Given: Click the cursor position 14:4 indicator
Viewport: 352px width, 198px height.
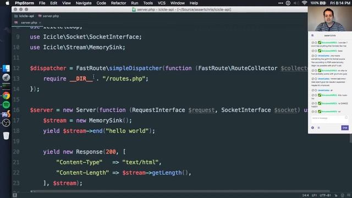Looking at the screenshot, I should [x=305, y=195].
